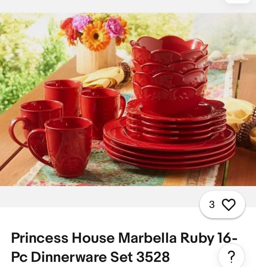The image size is (256, 267).
Task: Tap the question mark help button
Action: coord(231,256)
